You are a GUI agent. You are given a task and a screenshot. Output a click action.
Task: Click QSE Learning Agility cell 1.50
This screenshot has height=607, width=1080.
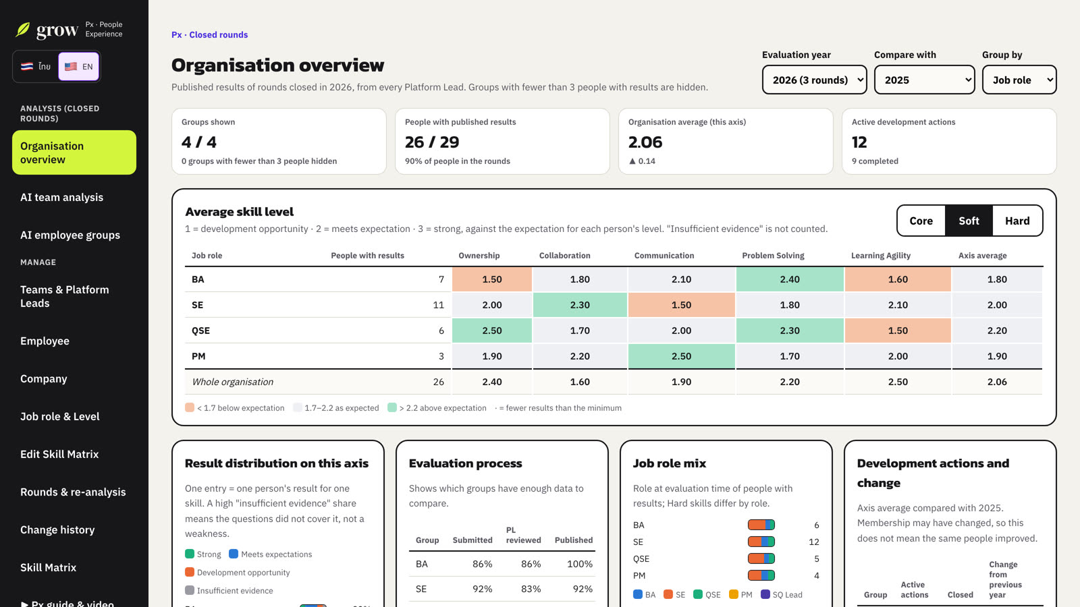(898, 330)
